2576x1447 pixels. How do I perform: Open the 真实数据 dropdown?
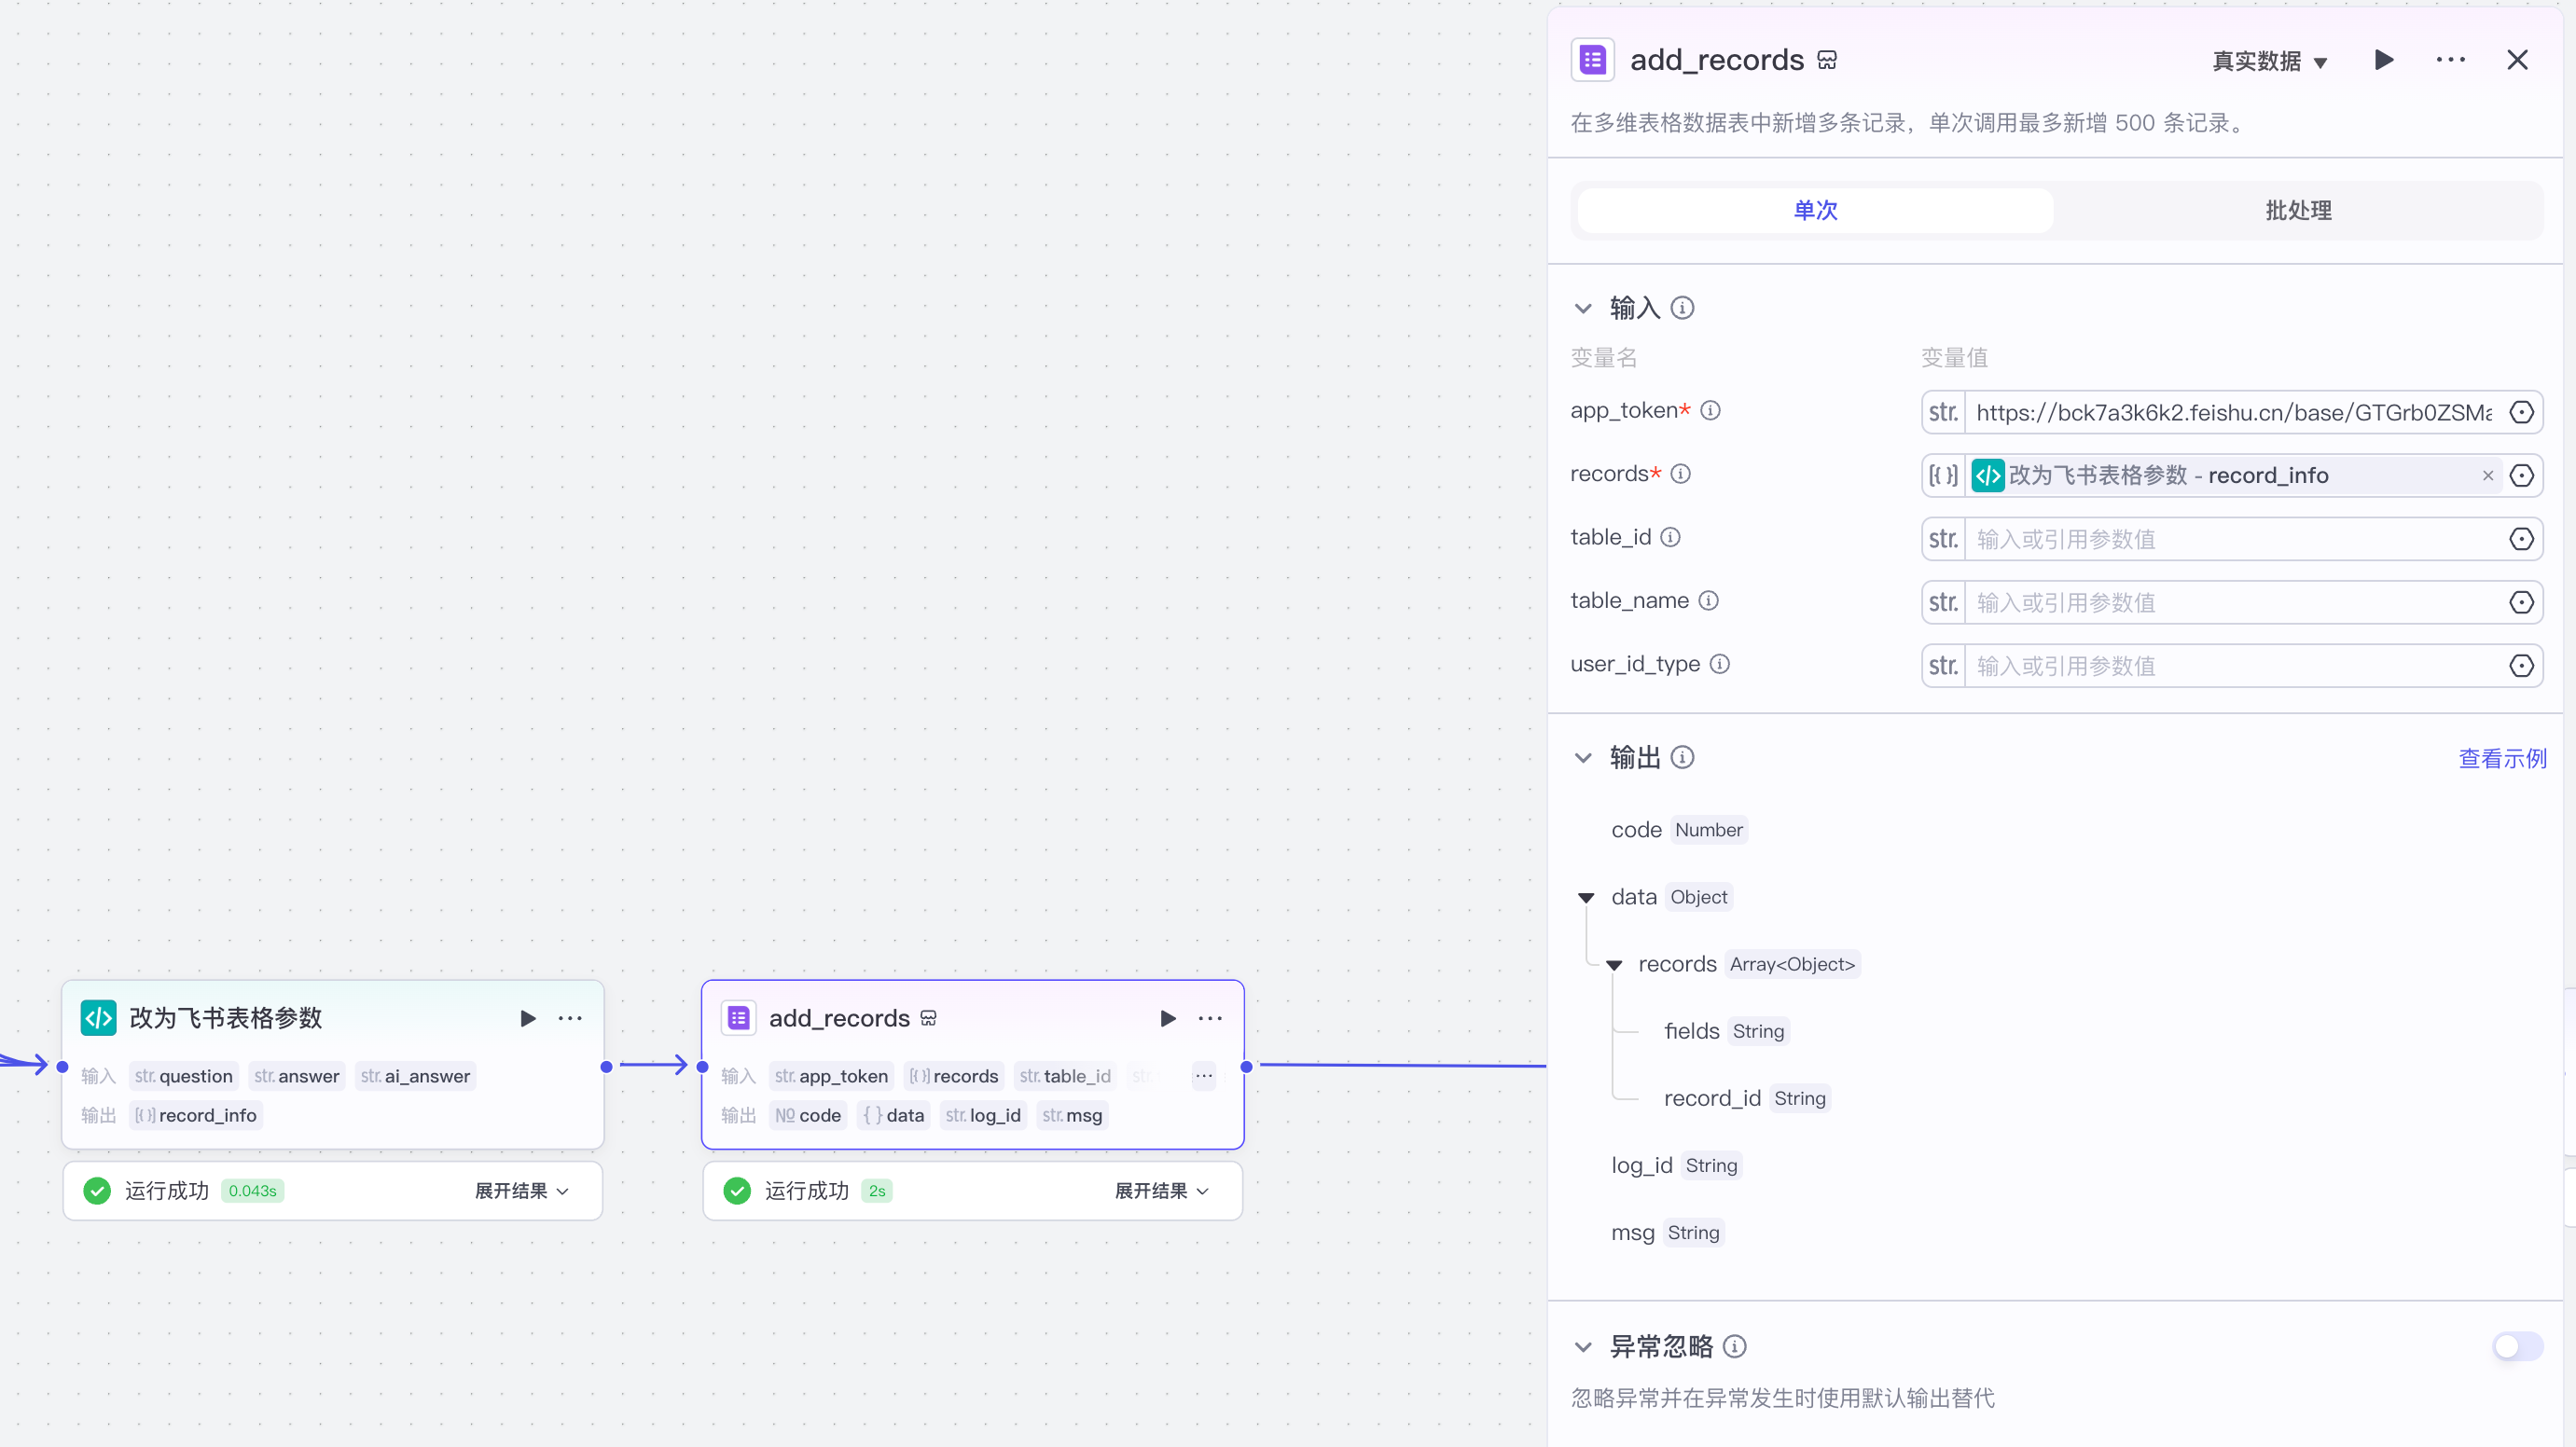2270,61
